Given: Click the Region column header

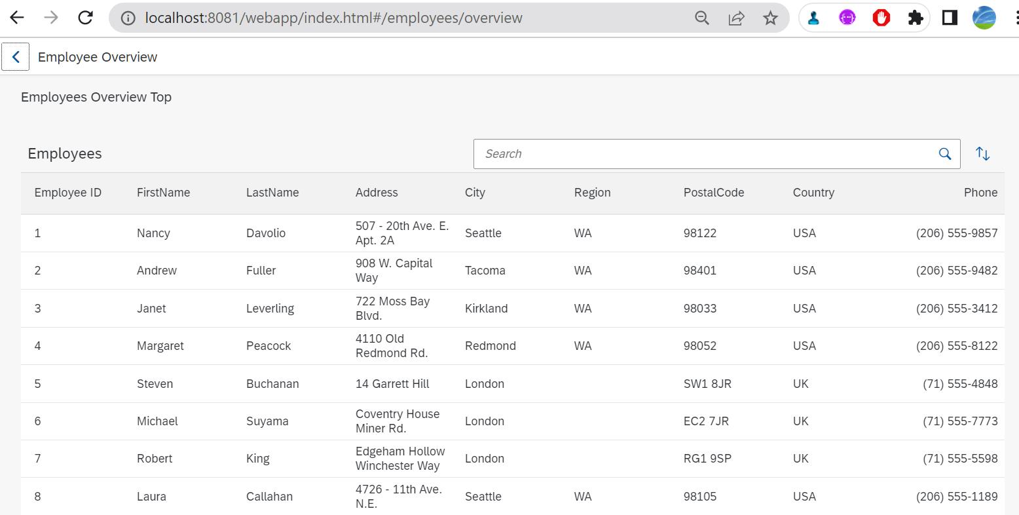Looking at the screenshot, I should coord(592,193).
